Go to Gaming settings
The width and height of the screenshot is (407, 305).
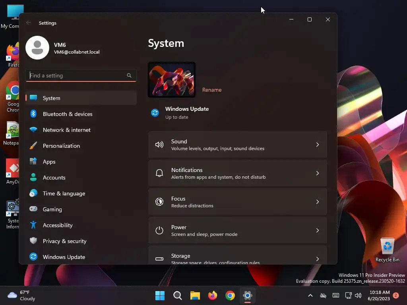[81, 209]
